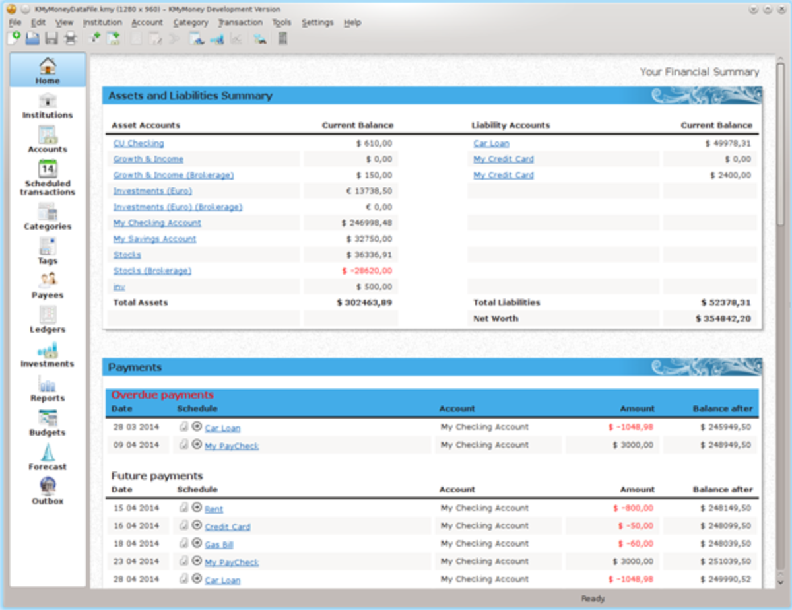The height and width of the screenshot is (610, 792).
Task: Click the New file toolbar icon
Action: tap(14, 39)
